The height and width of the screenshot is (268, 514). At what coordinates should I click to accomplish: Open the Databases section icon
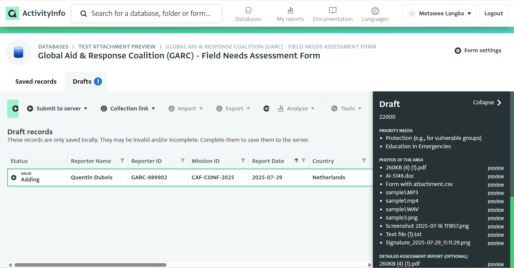coord(248,11)
